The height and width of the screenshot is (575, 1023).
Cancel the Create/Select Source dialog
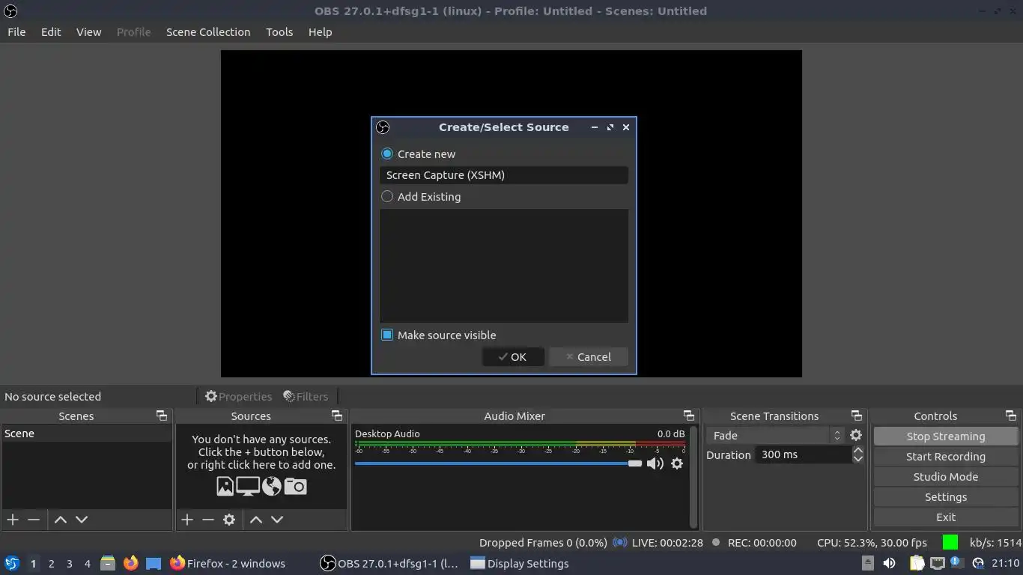(588, 357)
